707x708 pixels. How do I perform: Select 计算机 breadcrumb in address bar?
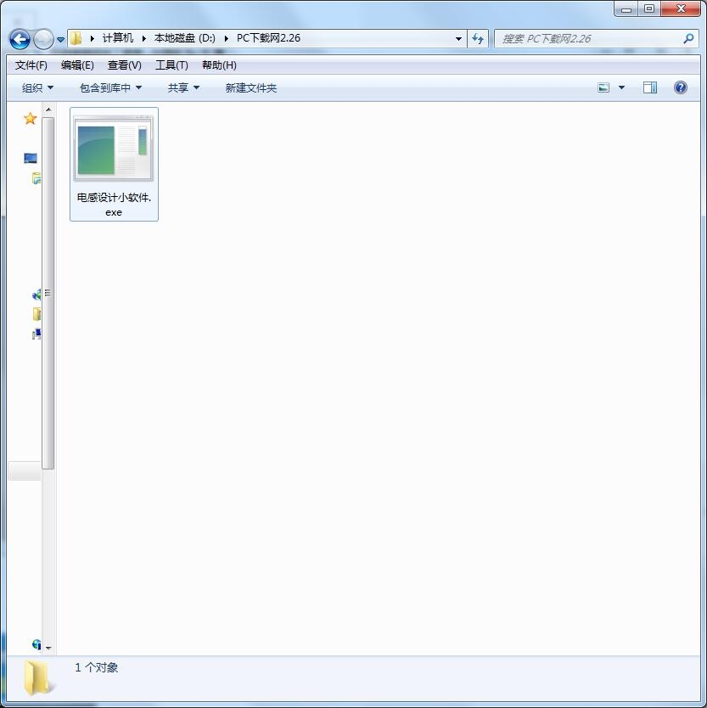118,38
